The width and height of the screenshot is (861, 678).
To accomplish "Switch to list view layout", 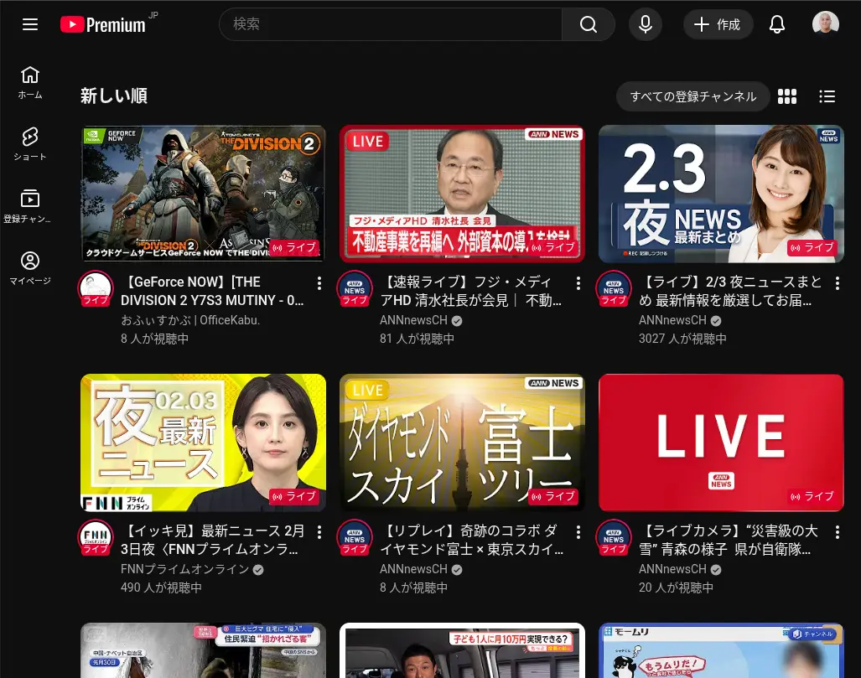I will click(827, 96).
